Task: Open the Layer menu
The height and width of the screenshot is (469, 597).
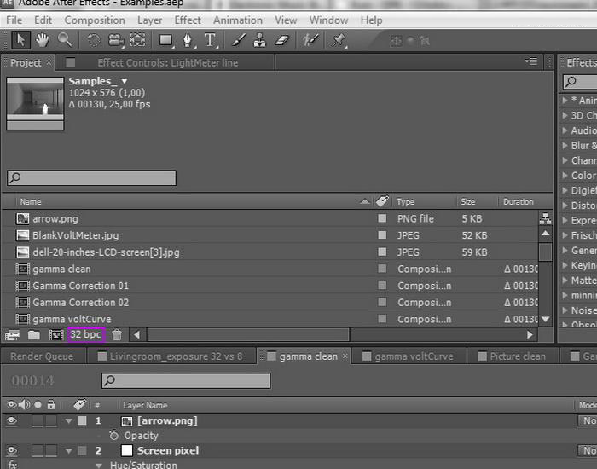Action: pyautogui.click(x=149, y=20)
